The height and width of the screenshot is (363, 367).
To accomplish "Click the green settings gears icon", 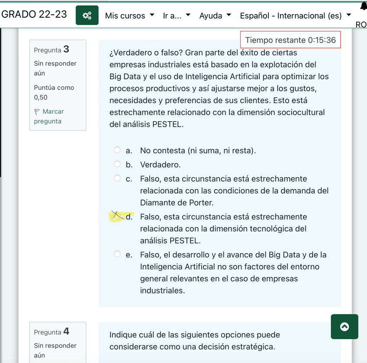I will (87, 16).
